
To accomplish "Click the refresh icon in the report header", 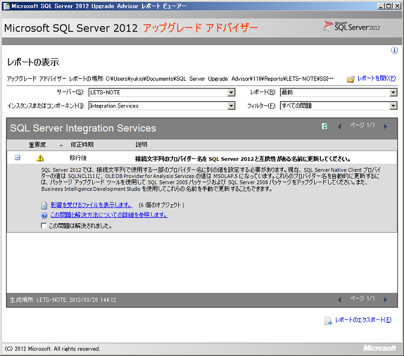I will pos(325,126).
